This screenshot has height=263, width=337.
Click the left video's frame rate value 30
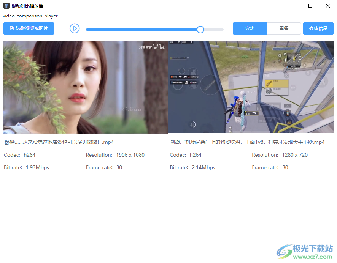pyautogui.click(x=119, y=167)
